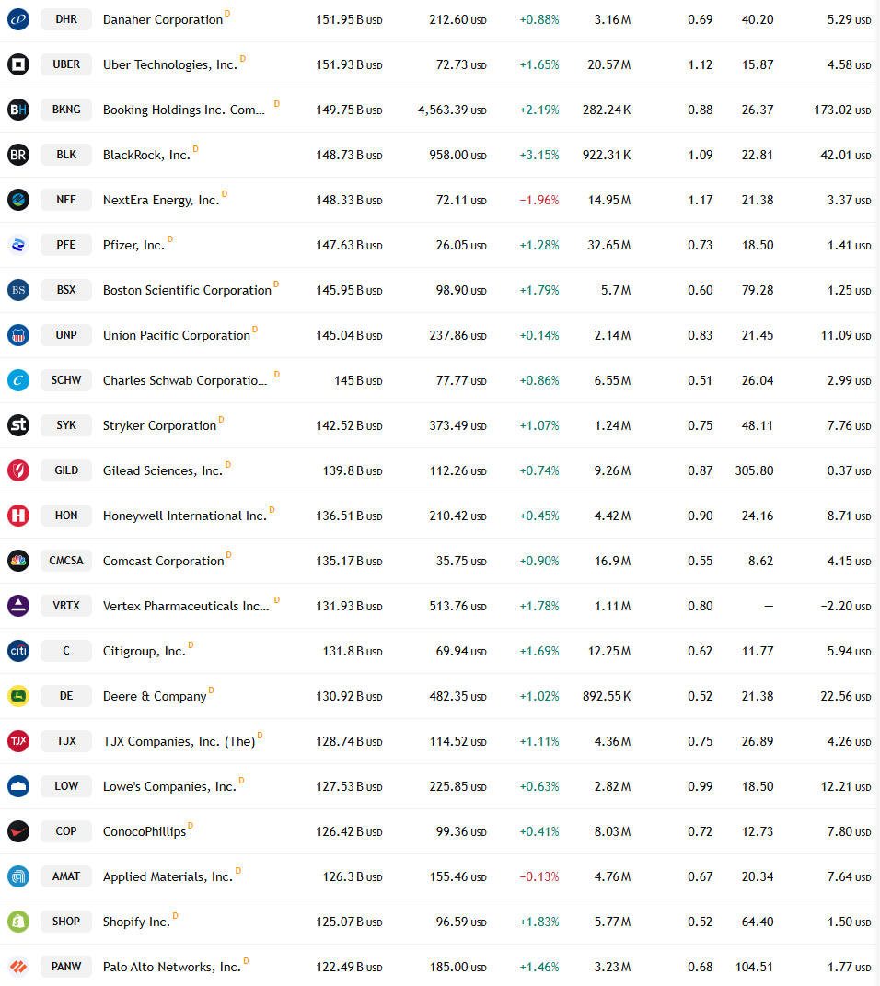Click the Vertex Pharmaceuticals logo icon
The width and height of the screenshot is (880, 986).
coord(18,606)
